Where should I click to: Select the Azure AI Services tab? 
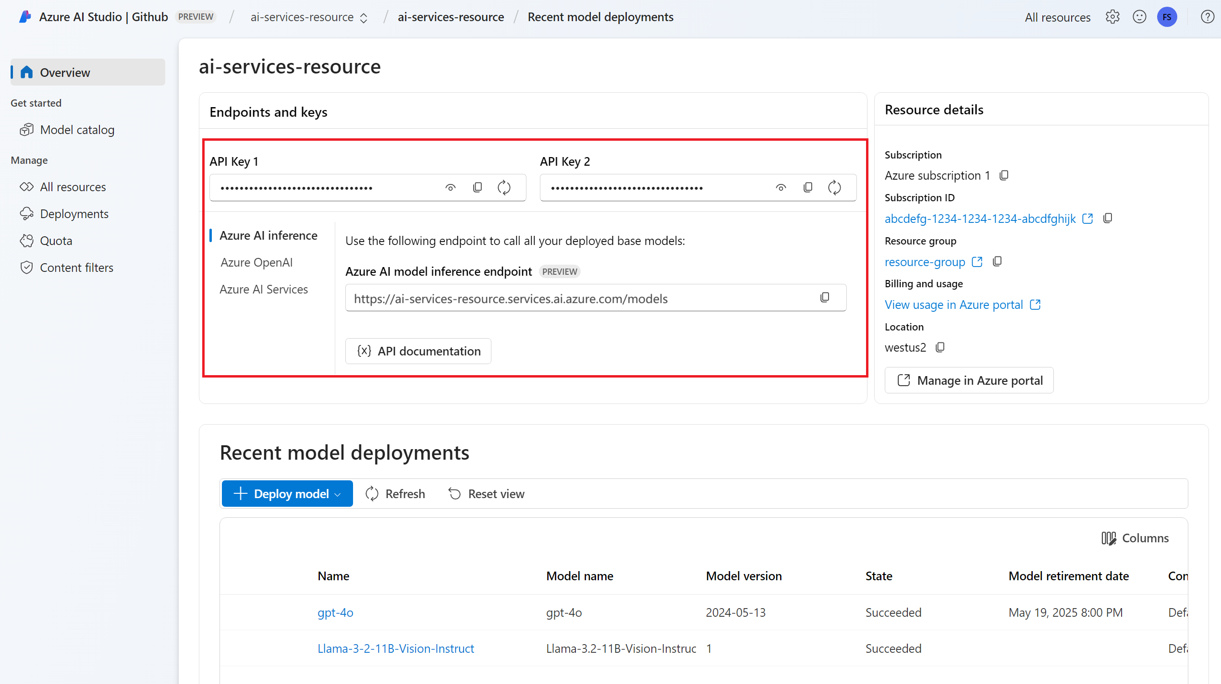264,289
